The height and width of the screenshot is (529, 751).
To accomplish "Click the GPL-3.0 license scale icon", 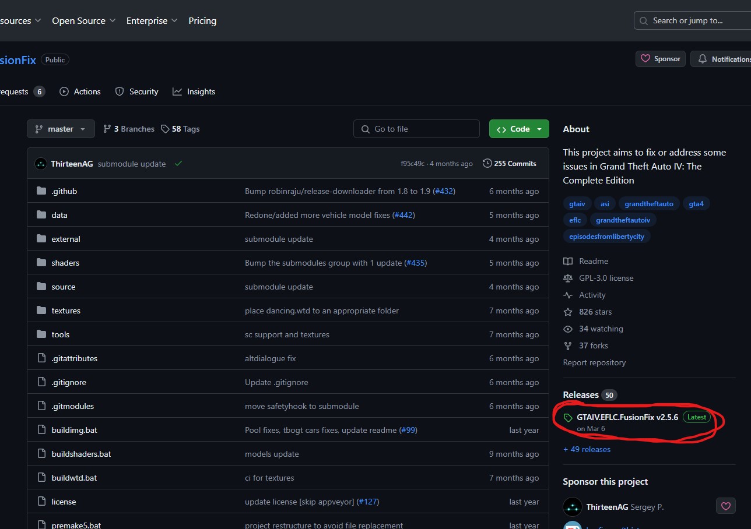I will coord(568,278).
